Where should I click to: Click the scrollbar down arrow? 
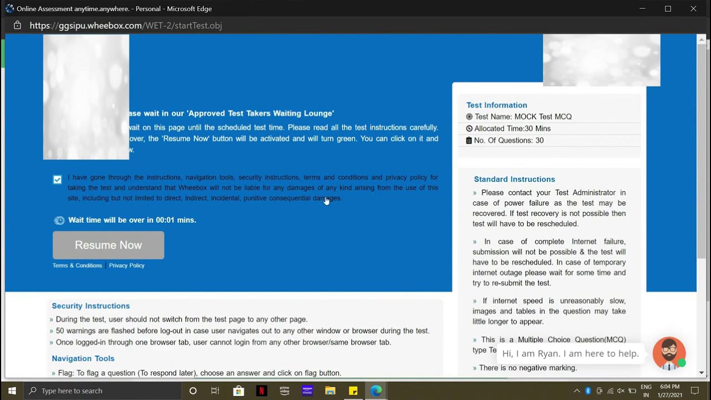click(701, 373)
